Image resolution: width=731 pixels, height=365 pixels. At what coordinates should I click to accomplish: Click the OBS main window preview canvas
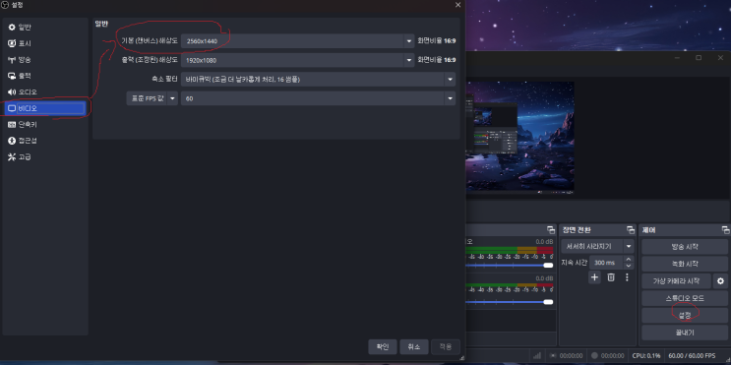[x=519, y=138]
